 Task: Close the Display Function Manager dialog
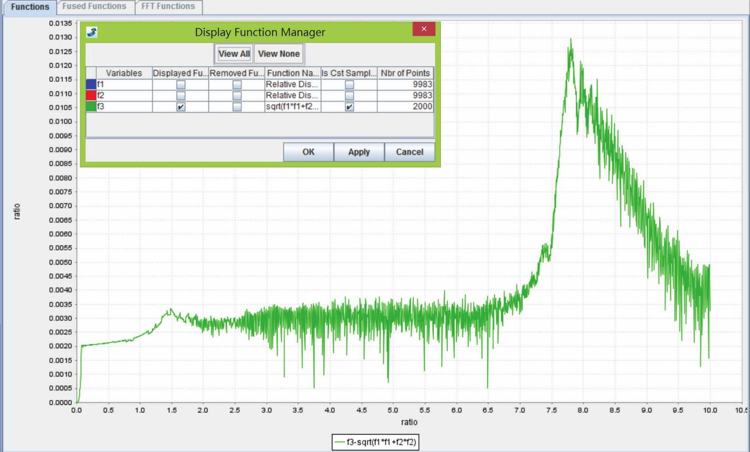click(x=424, y=29)
